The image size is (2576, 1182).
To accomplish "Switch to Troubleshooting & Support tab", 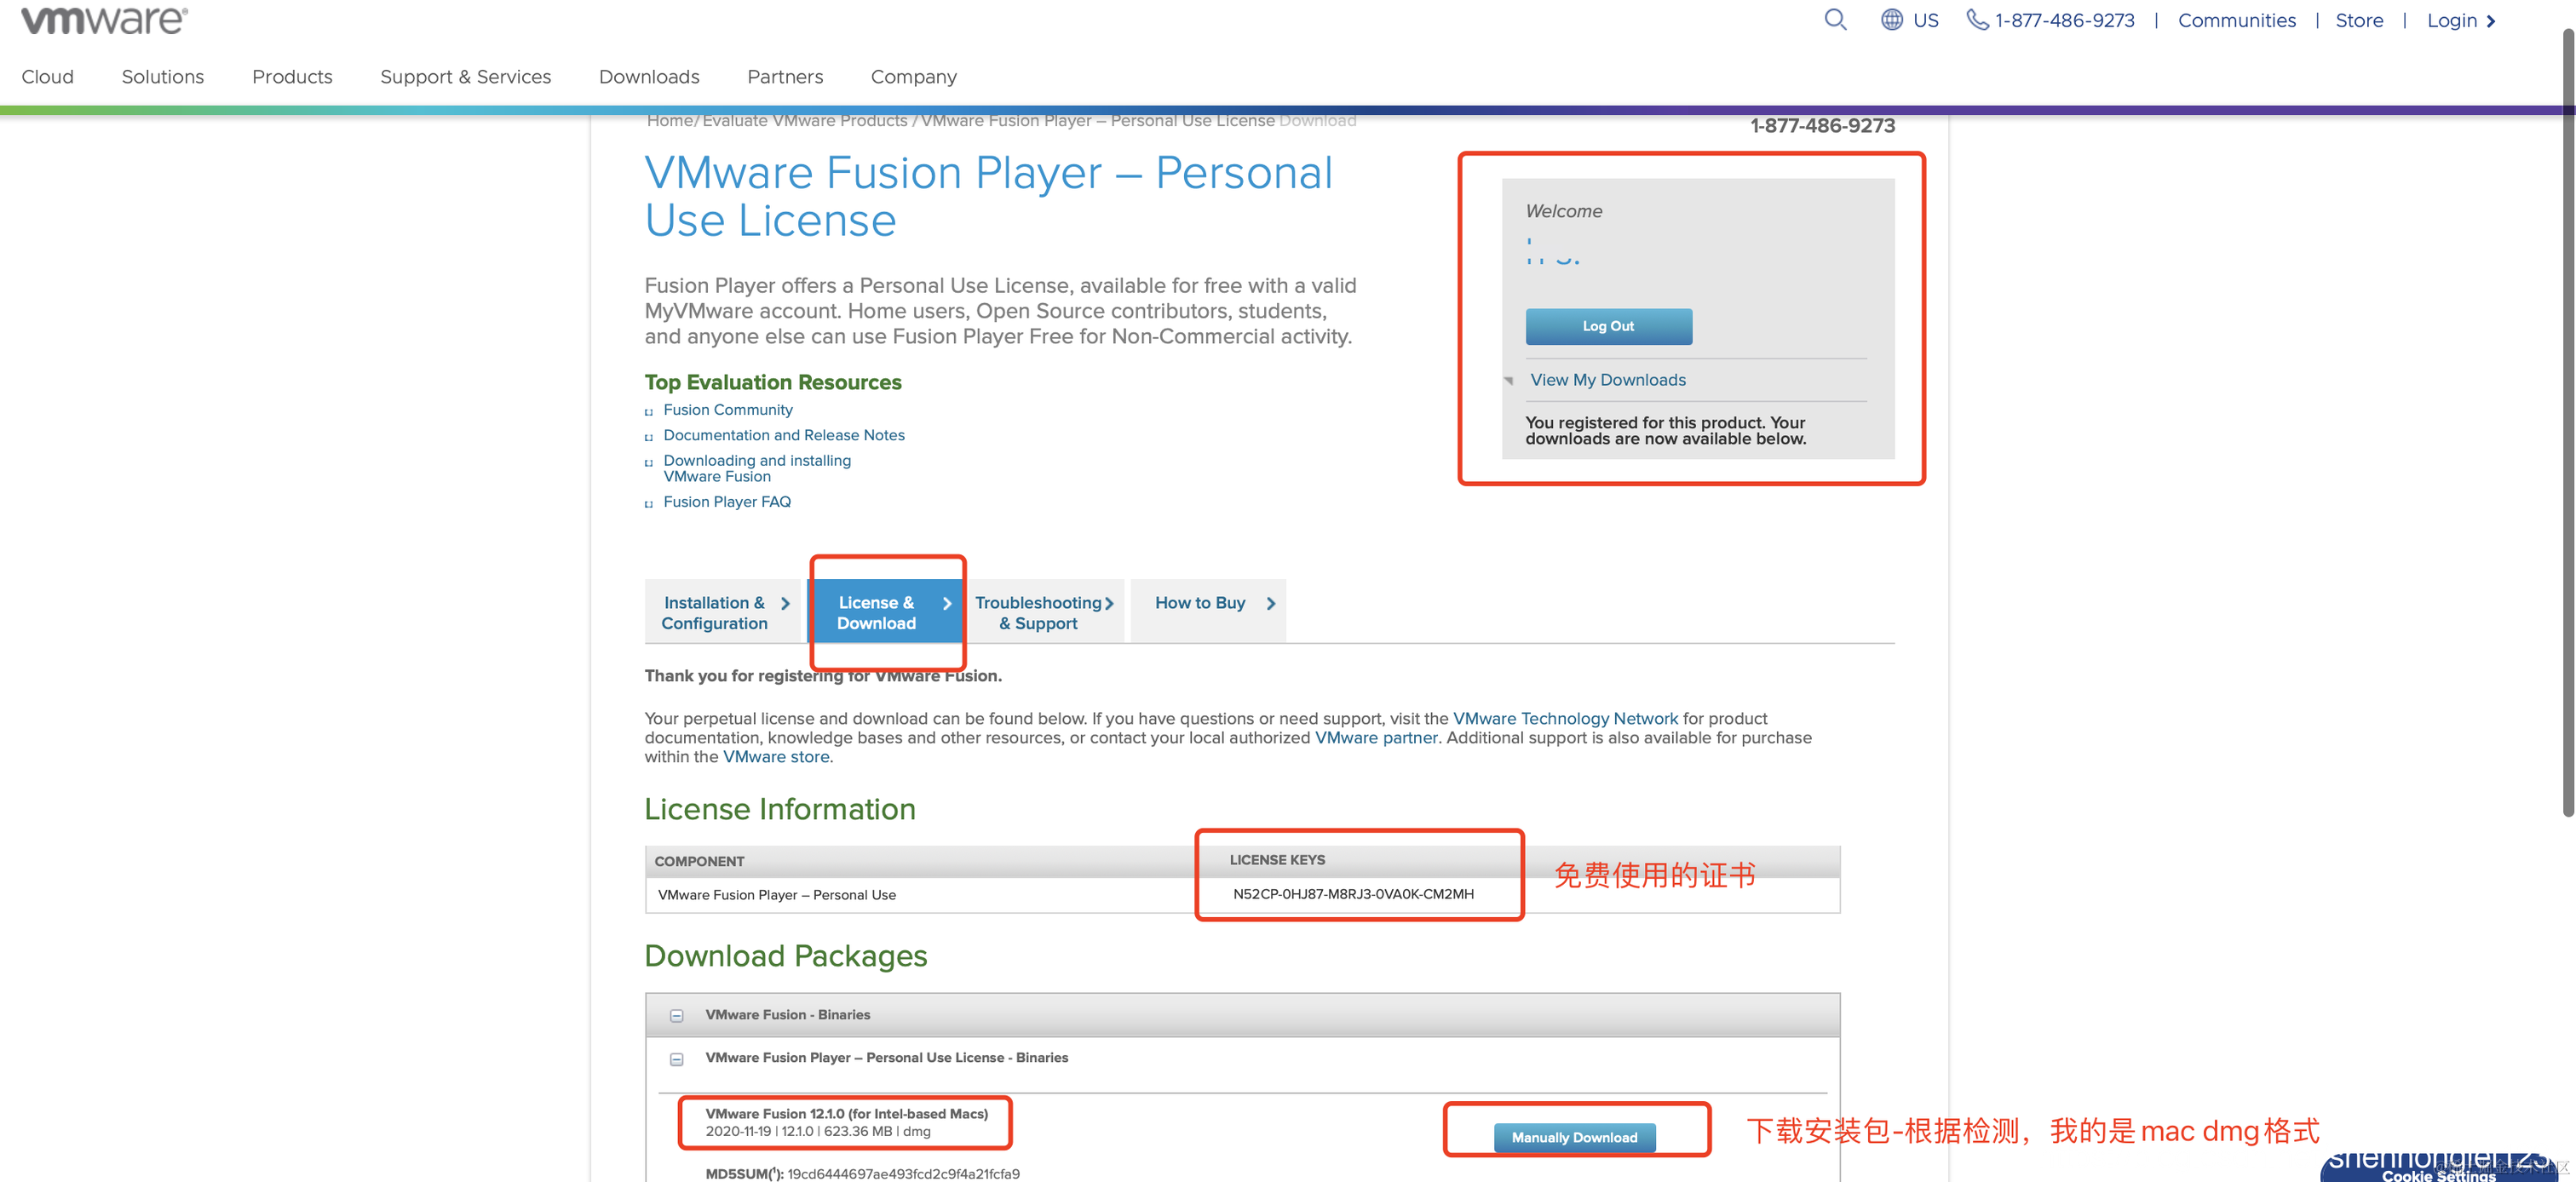I will [x=1045, y=612].
